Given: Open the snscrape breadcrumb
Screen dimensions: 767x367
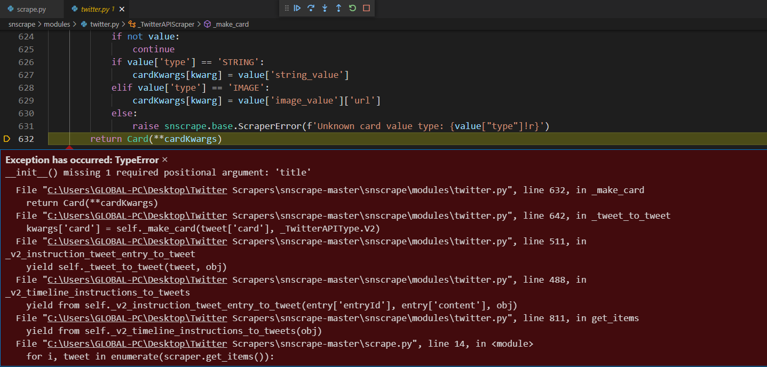Looking at the screenshot, I should (x=22, y=24).
